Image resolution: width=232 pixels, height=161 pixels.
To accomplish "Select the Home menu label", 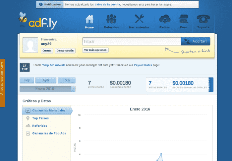I will (x=89, y=27).
